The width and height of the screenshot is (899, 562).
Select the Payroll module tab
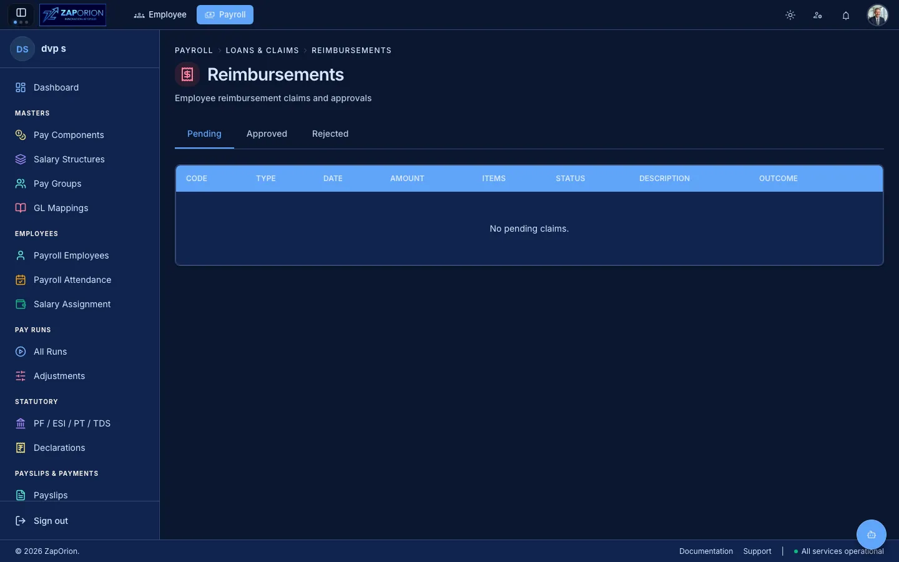(x=225, y=14)
